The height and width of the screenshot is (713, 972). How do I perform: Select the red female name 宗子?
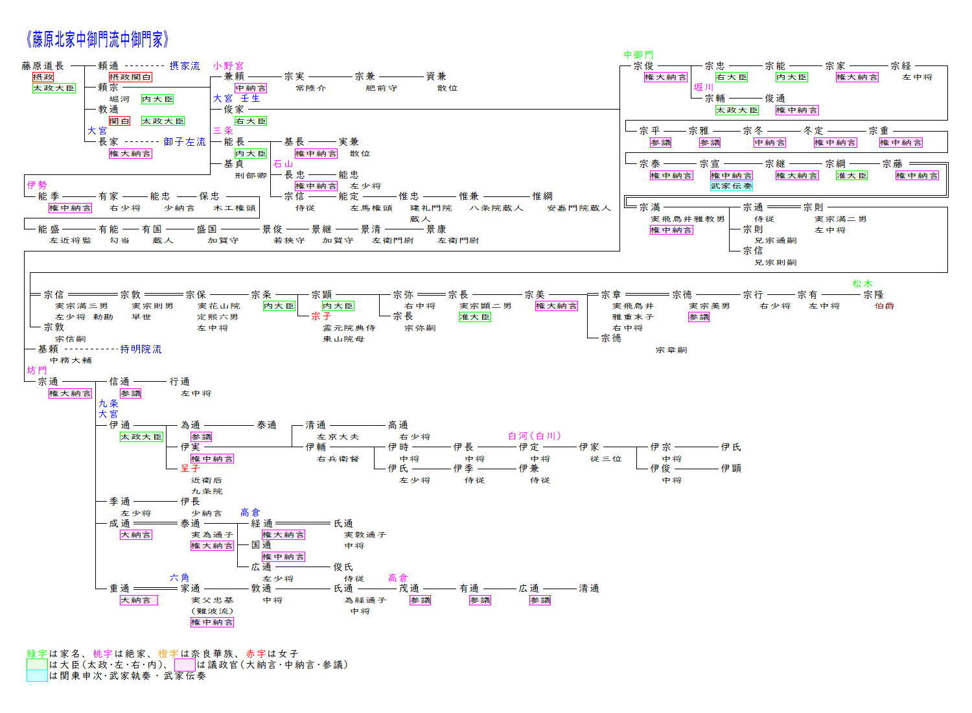[321, 316]
